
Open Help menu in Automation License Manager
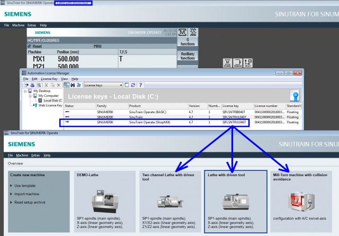[75, 79]
